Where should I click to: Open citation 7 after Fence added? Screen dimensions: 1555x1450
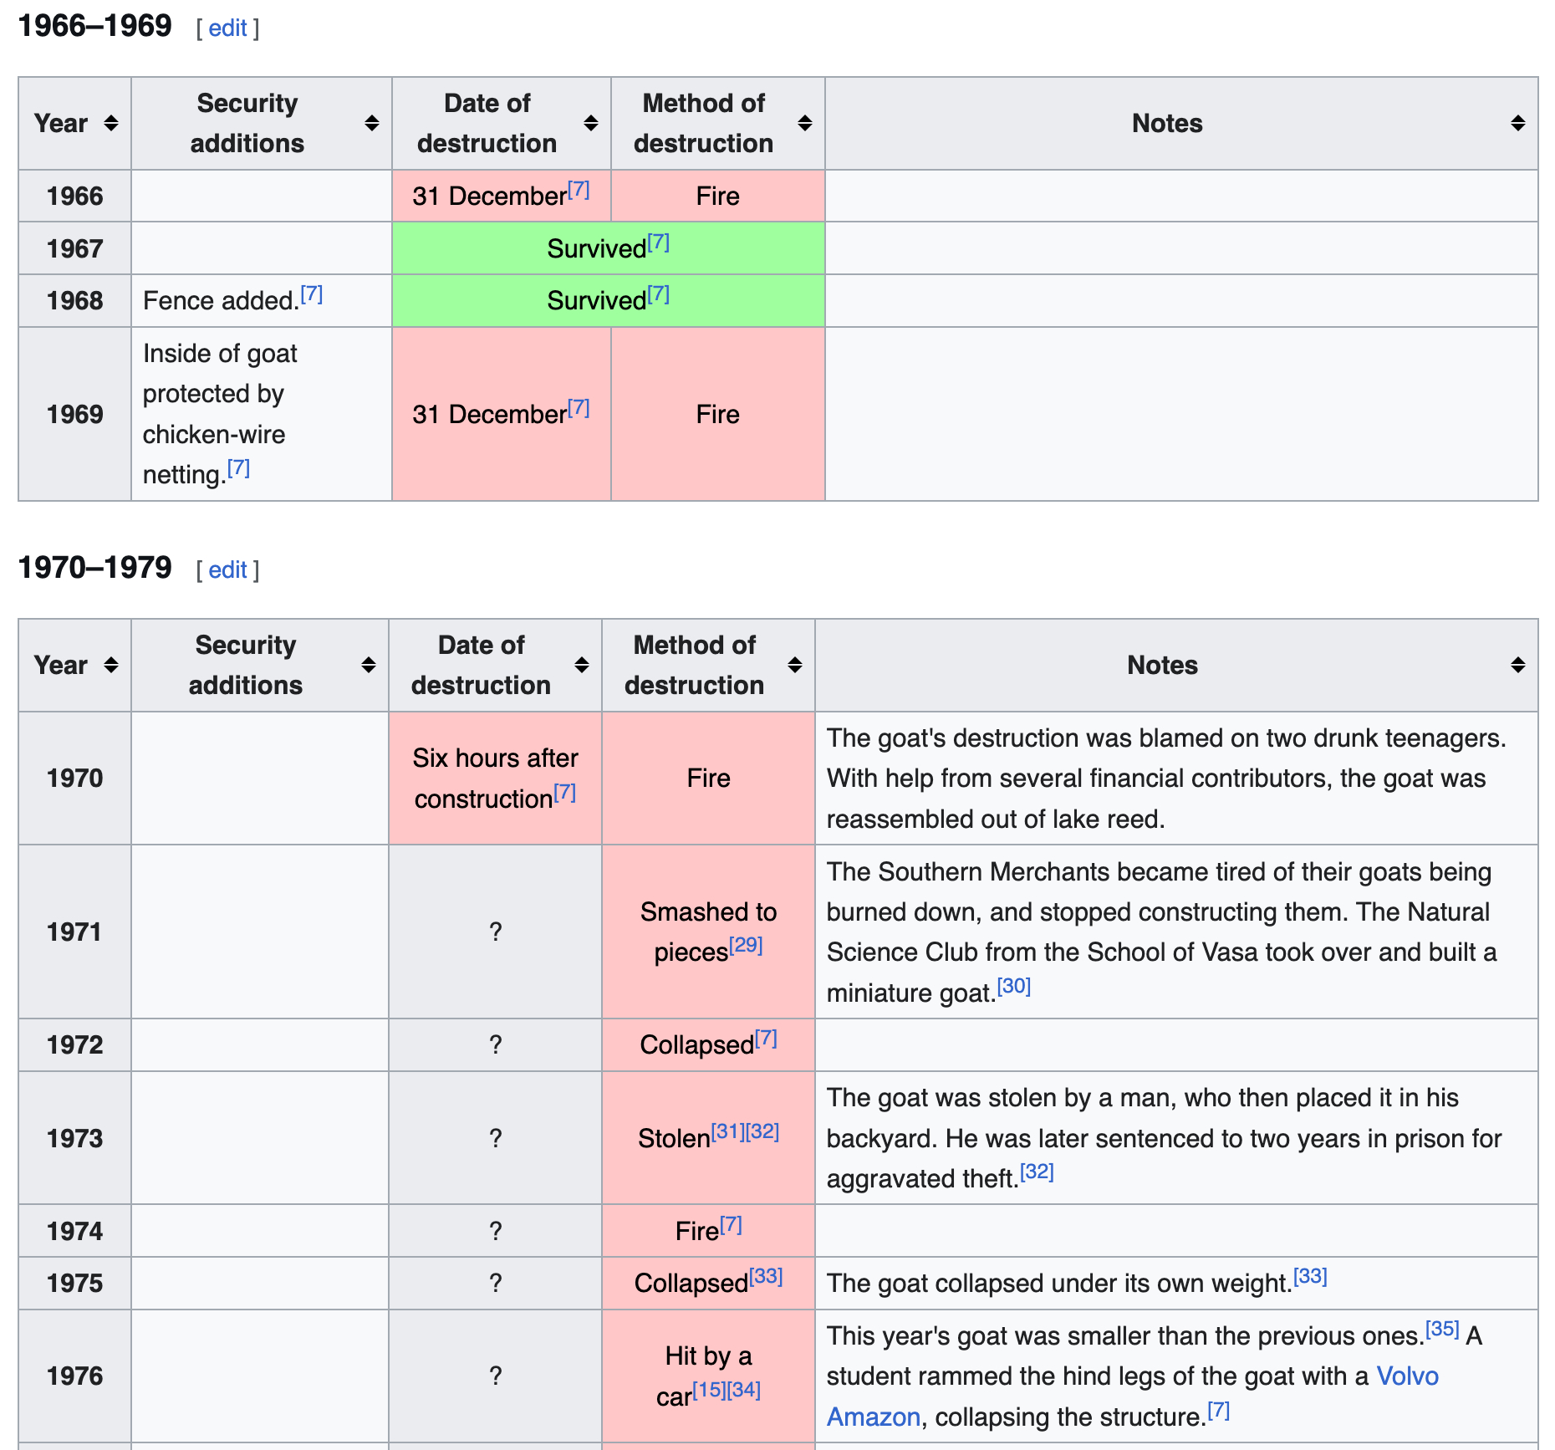click(x=311, y=294)
